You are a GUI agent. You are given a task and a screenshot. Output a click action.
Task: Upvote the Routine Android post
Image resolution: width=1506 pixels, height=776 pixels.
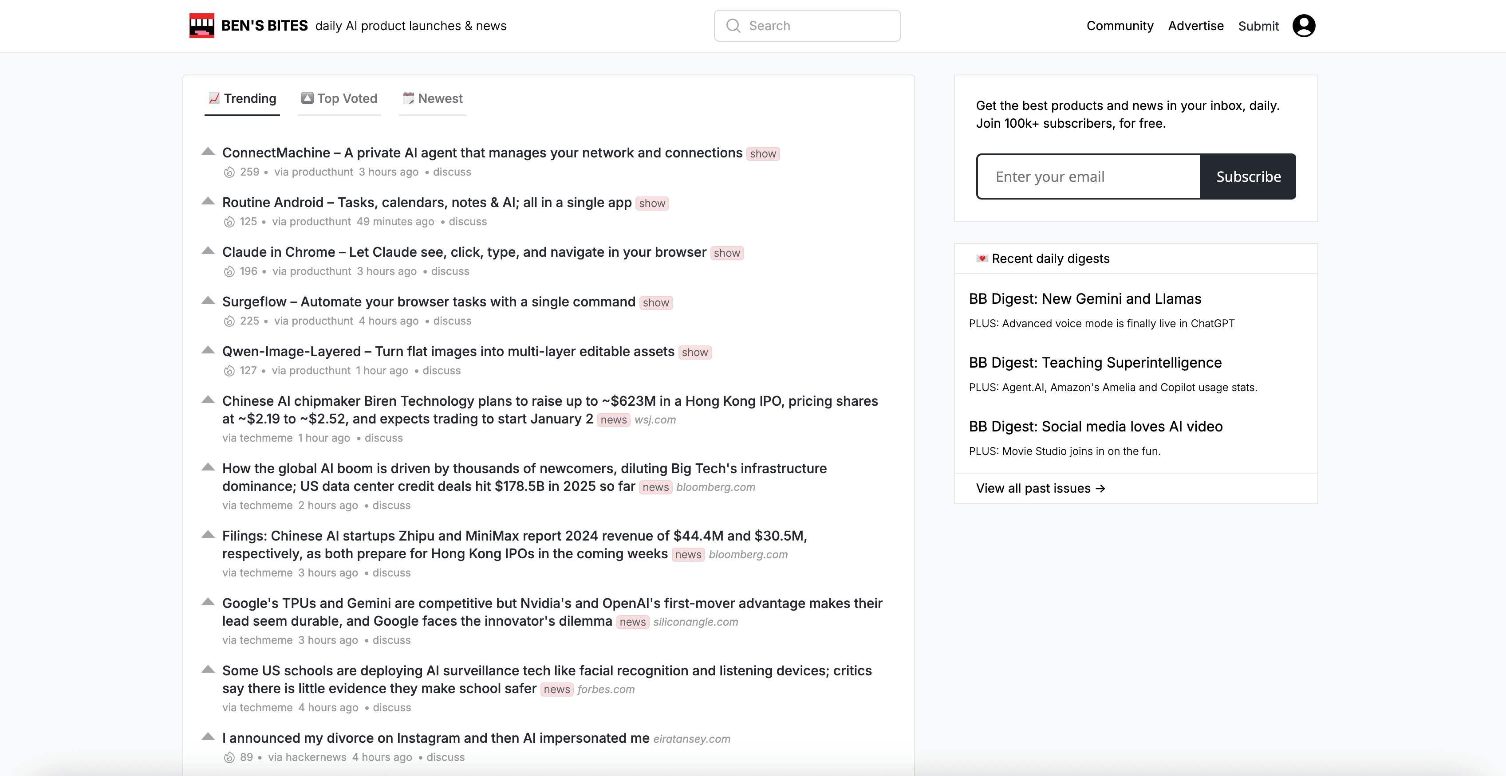208,201
